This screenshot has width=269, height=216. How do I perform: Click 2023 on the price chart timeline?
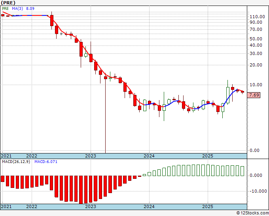(91, 156)
